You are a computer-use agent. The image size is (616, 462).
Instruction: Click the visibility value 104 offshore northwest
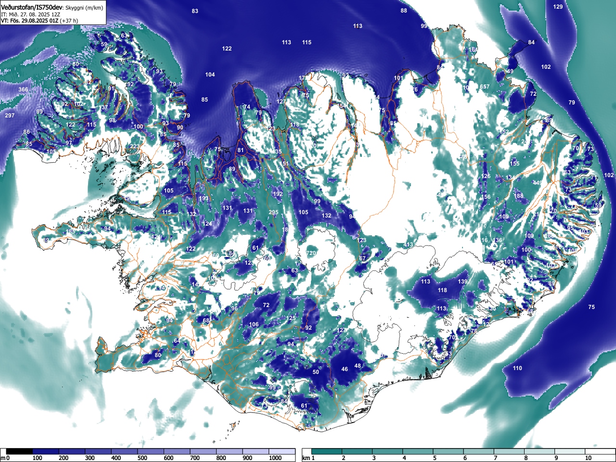tap(210, 75)
